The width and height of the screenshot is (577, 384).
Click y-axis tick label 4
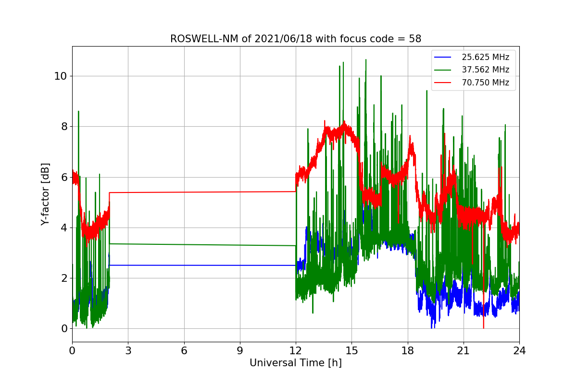63,228
